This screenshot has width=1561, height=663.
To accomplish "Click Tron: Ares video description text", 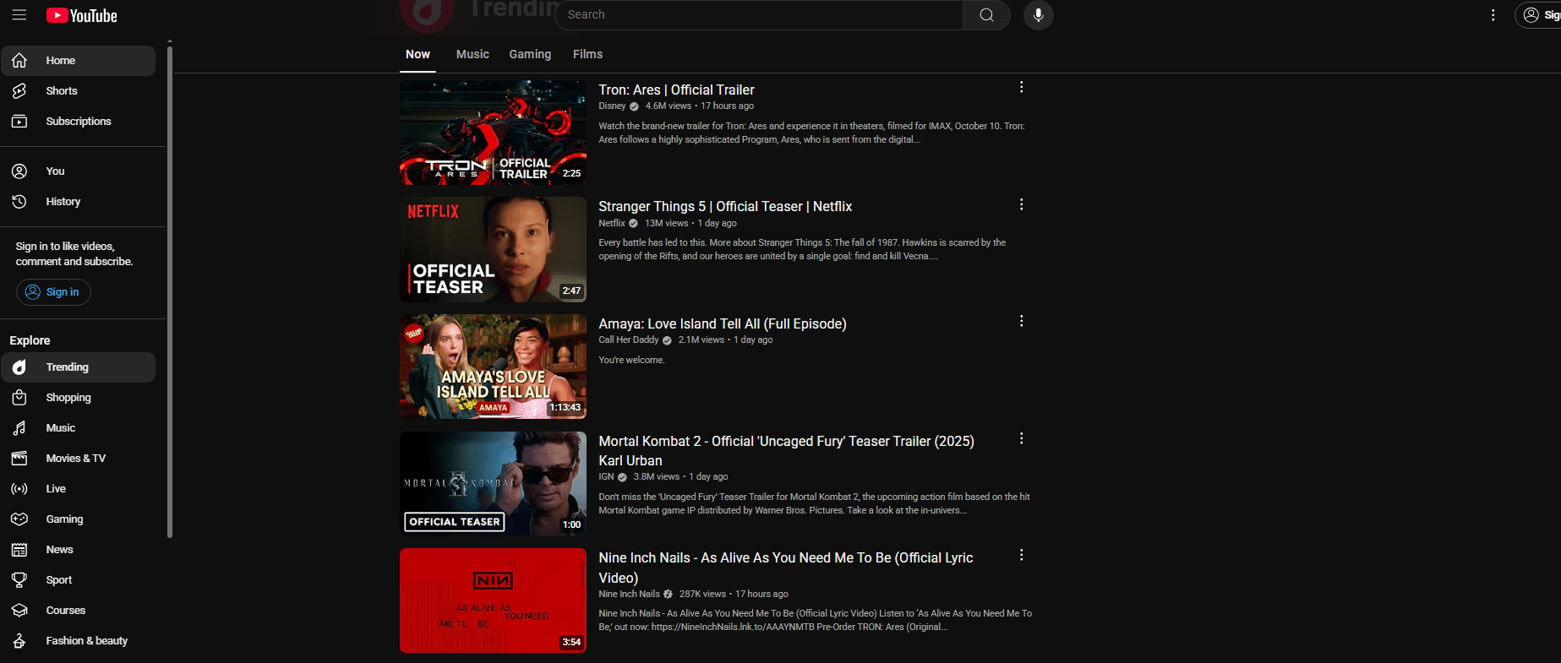I will (811, 133).
